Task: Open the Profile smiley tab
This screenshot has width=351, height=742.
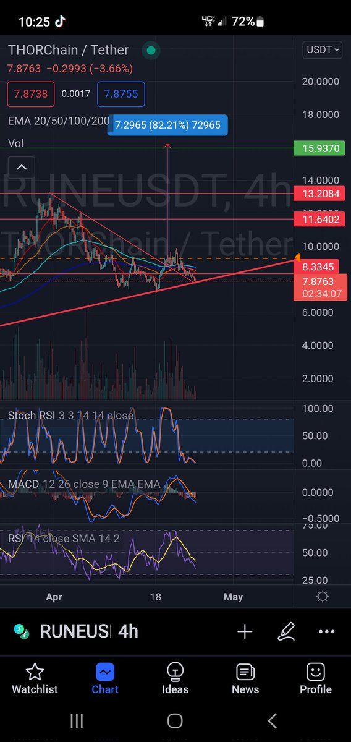Action: [x=316, y=679]
